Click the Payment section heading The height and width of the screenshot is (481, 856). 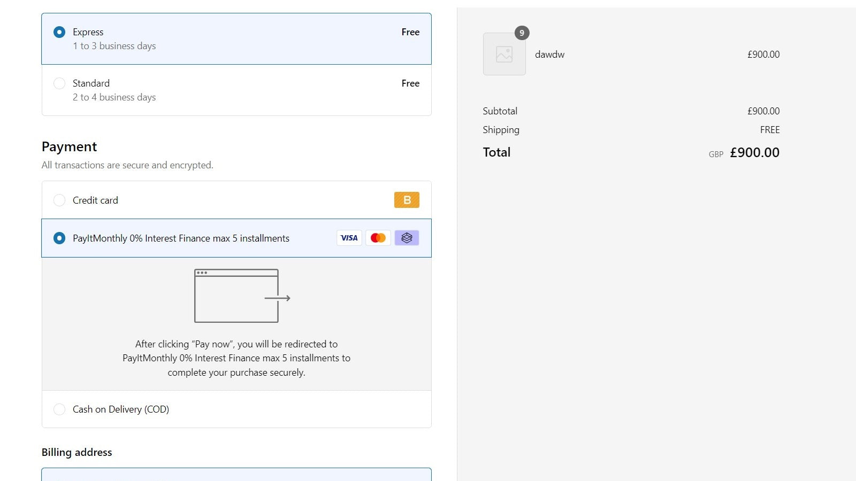[69, 146]
